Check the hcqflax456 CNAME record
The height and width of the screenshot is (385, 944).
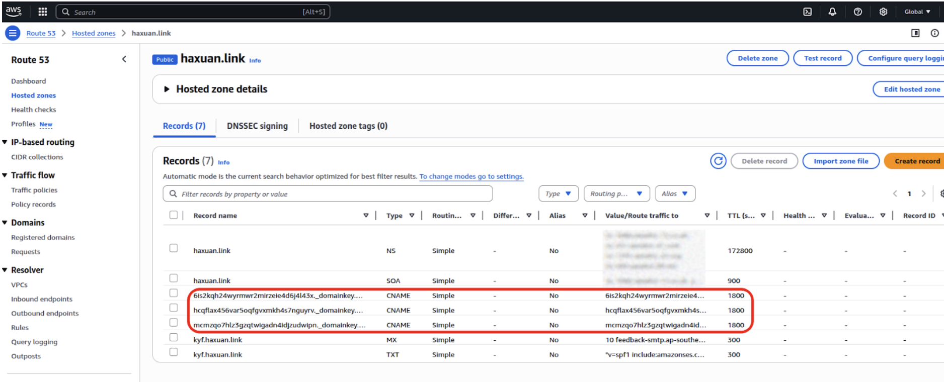(x=174, y=308)
